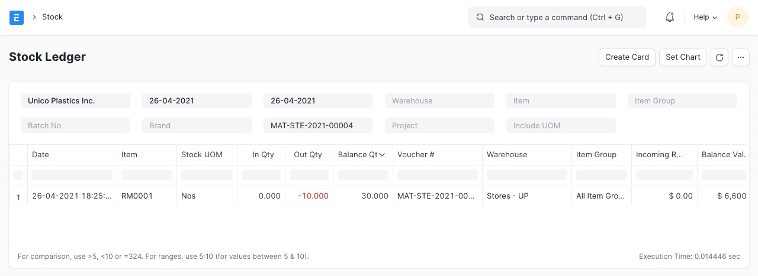Click the Create Card button
758x276 pixels.
(x=627, y=57)
